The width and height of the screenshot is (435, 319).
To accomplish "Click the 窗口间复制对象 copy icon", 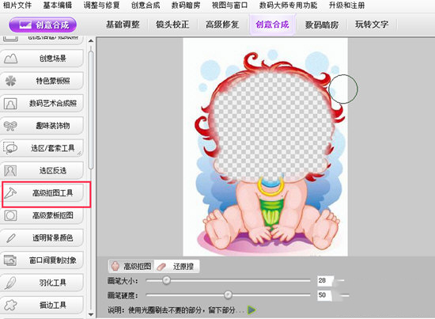I will [10, 260].
